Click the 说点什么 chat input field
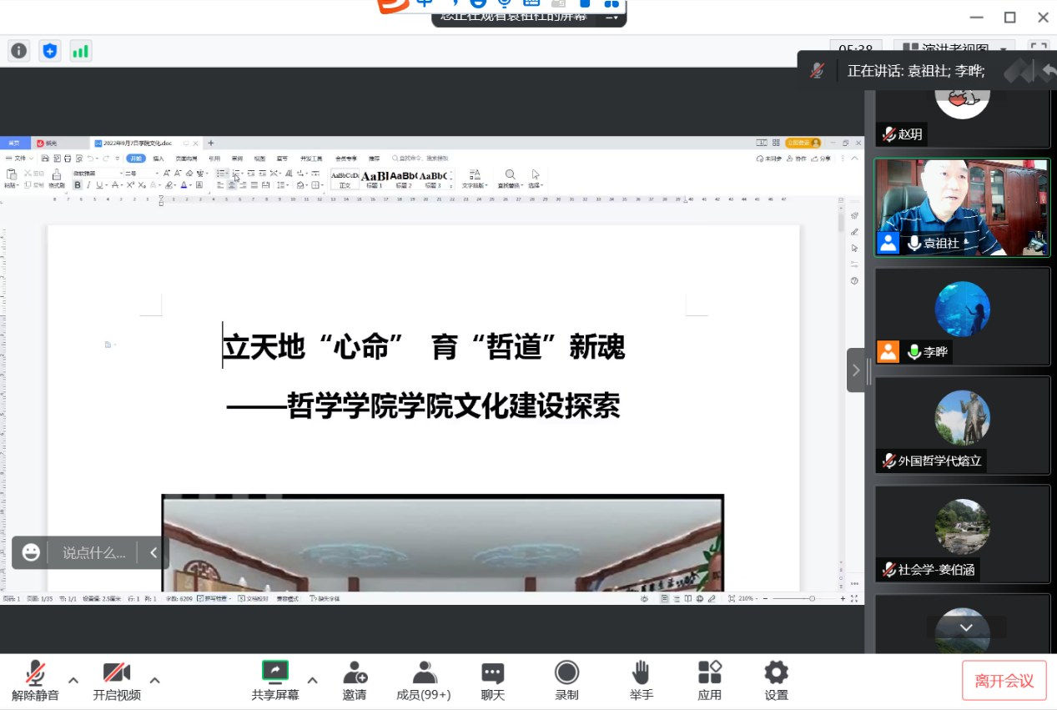The image size is (1057, 710). tap(95, 552)
